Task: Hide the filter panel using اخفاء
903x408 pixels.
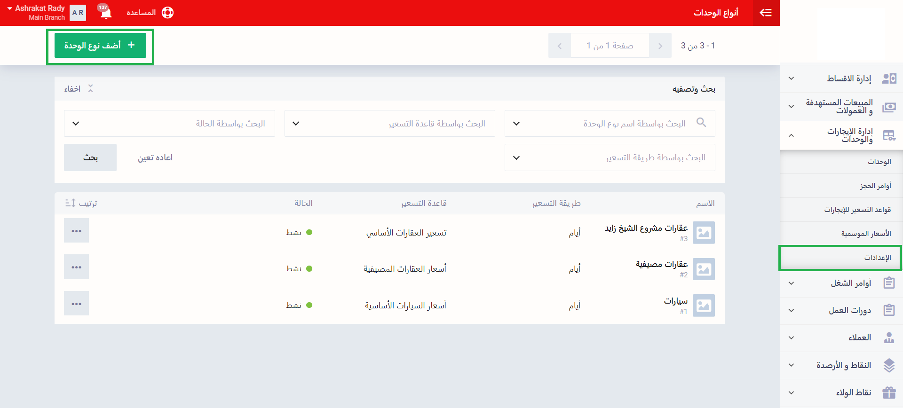Action: coord(79,89)
